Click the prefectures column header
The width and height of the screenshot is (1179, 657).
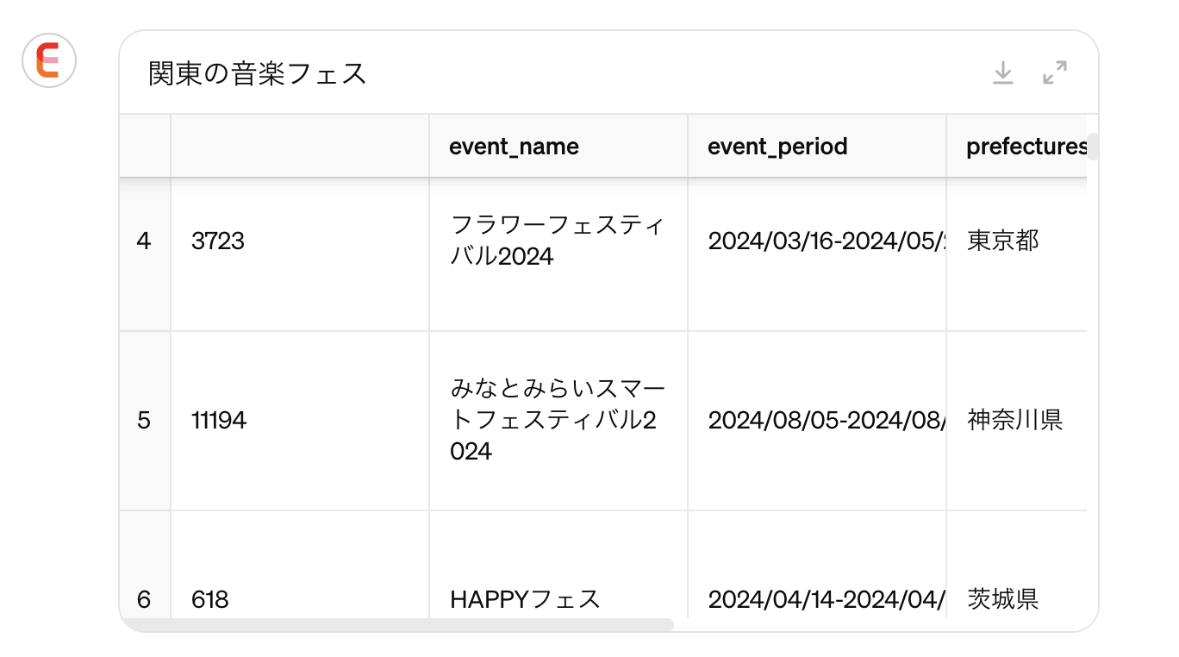pyautogui.click(x=1026, y=147)
